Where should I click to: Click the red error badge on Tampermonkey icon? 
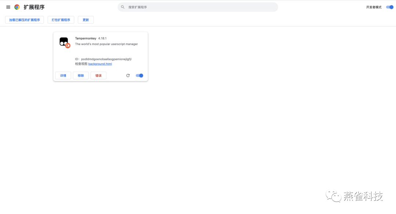pos(68,46)
